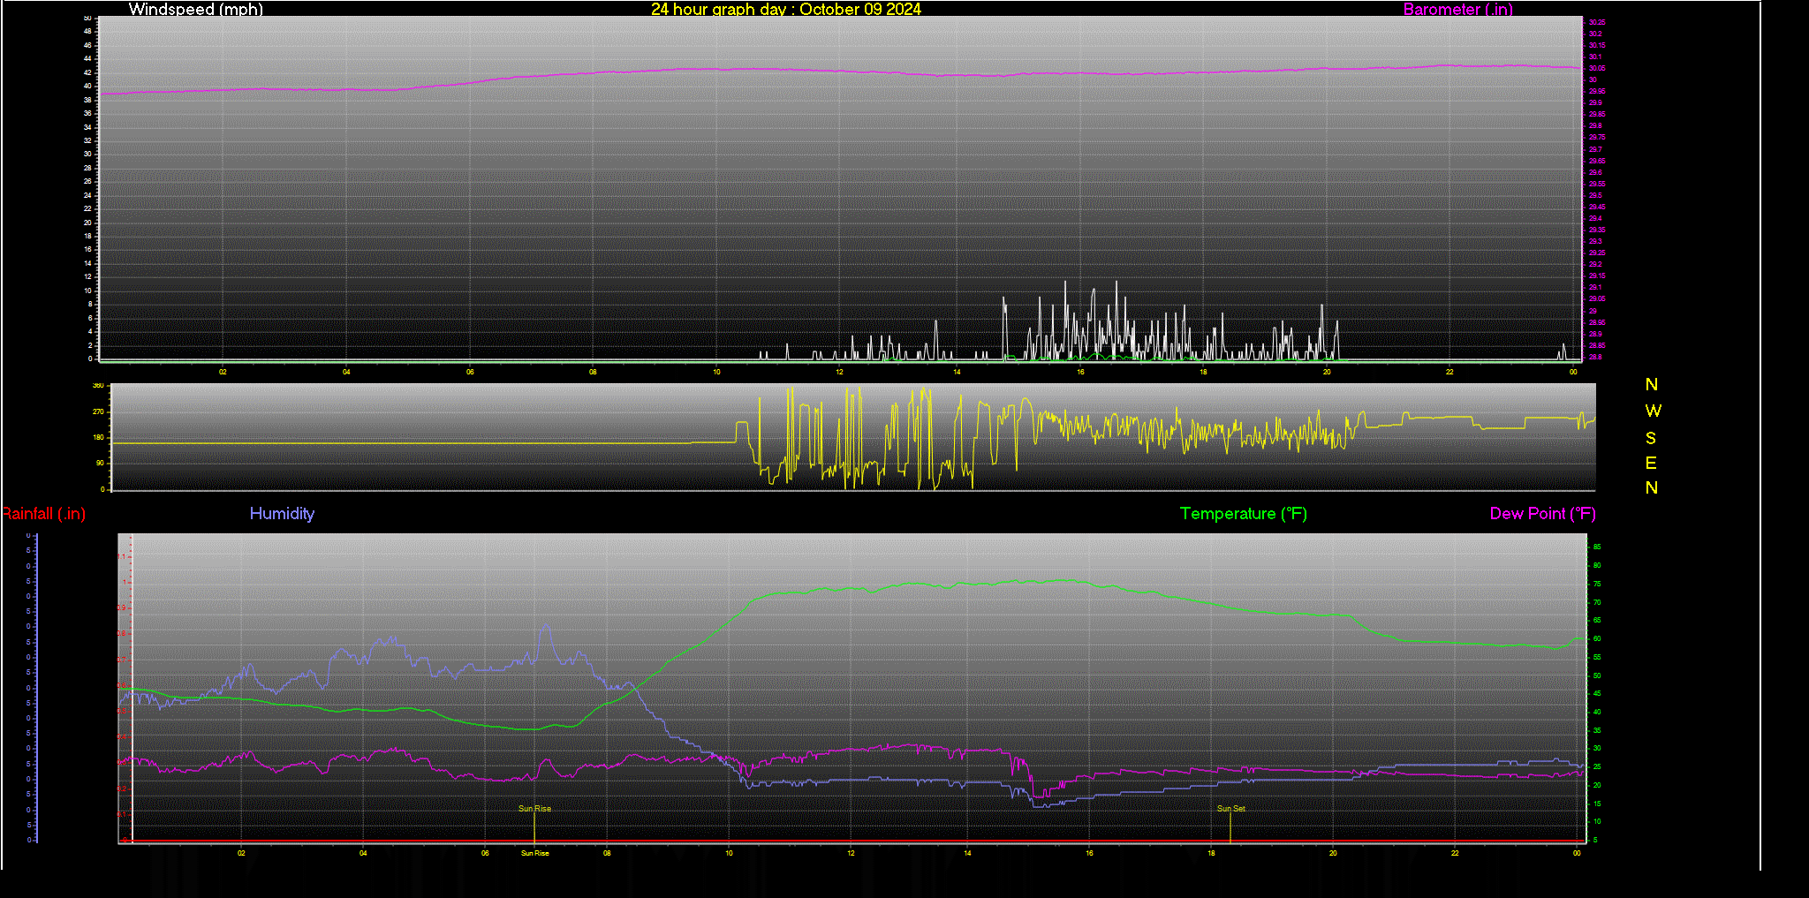1809x898 pixels.
Task: Click the magenta 'Dew Point (°F)' label
Action: (1542, 513)
